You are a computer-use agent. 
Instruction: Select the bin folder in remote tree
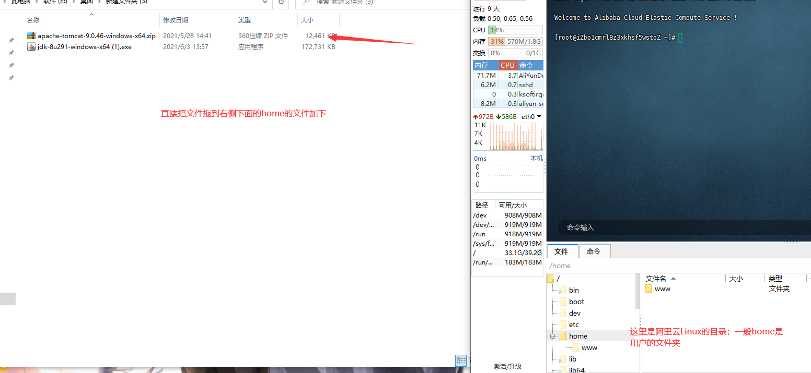[574, 290]
